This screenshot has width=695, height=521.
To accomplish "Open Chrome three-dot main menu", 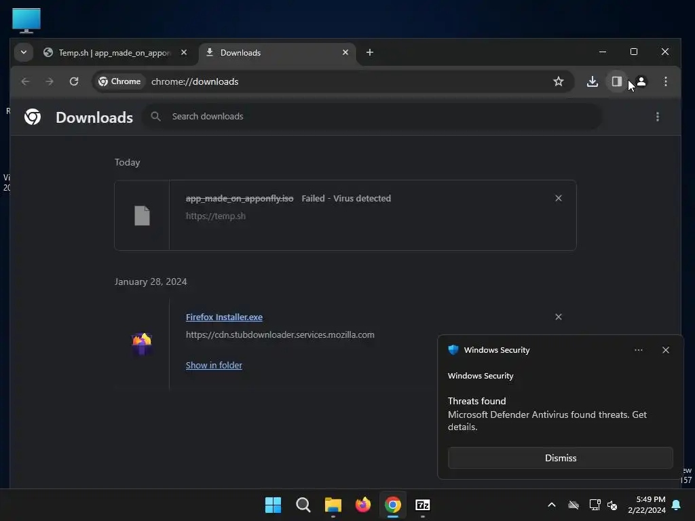I will coord(666,81).
